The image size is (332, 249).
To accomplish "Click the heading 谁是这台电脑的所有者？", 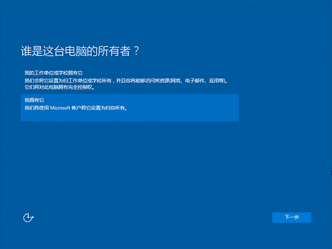I will (x=80, y=51).
